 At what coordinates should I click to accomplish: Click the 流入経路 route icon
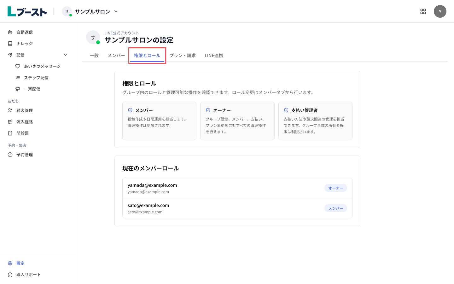[x=10, y=122]
